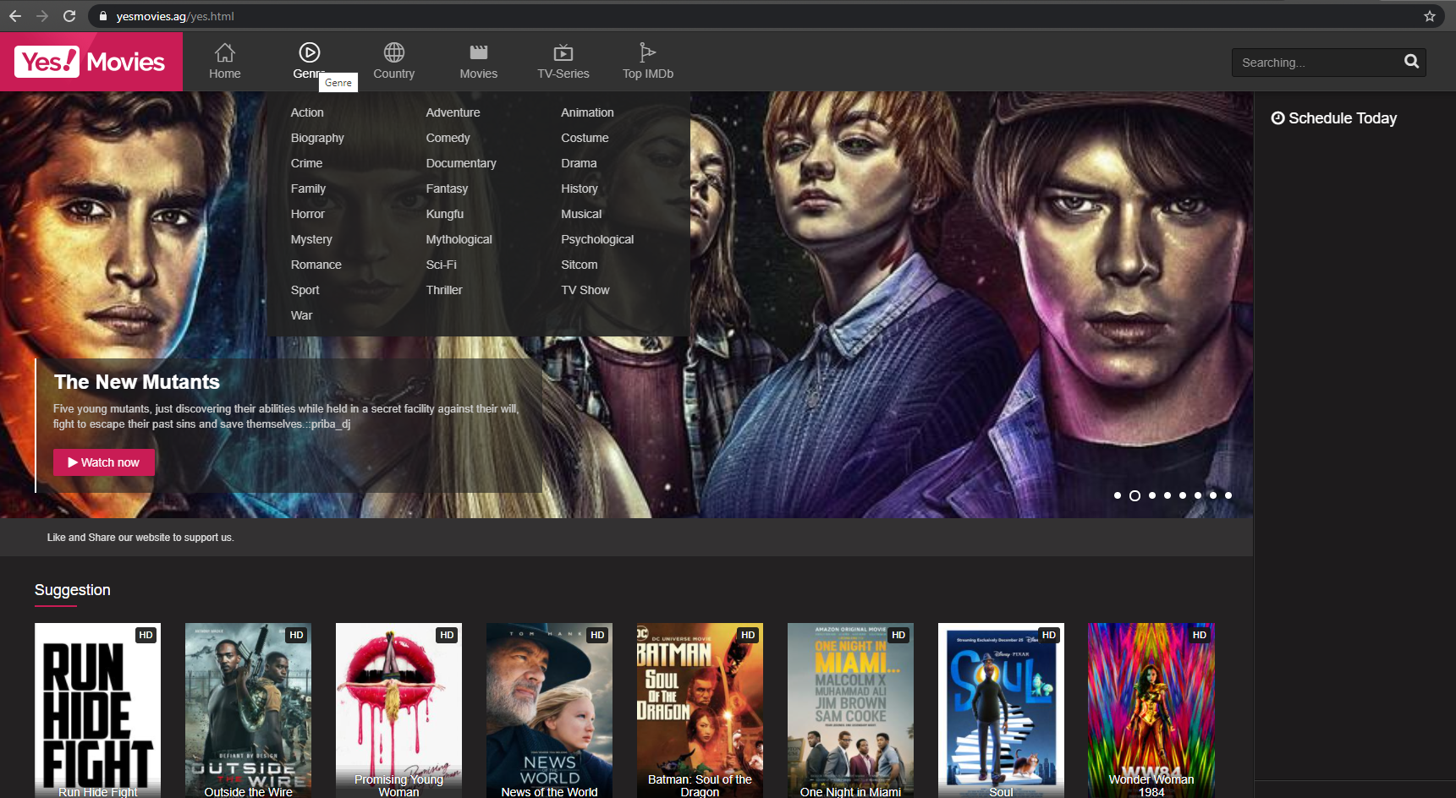
Task: Open the TV Show genre
Action: 585,290
